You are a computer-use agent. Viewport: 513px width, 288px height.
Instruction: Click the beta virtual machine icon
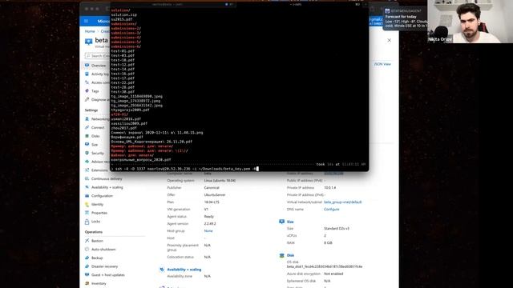pyautogui.click(x=89, y=42)
